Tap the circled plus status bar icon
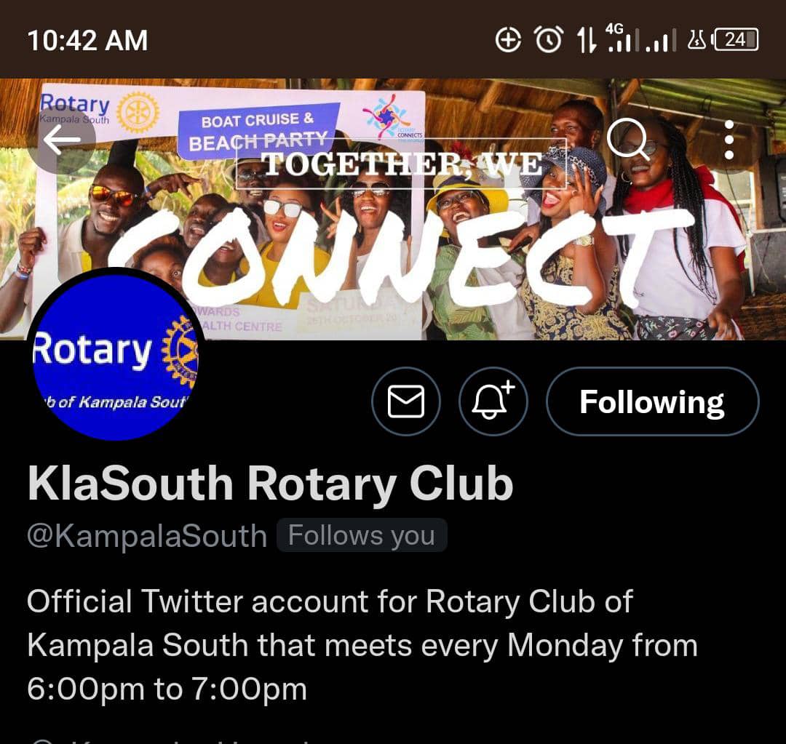 coord(508,39)
